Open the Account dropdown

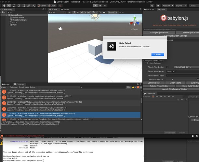168,6
